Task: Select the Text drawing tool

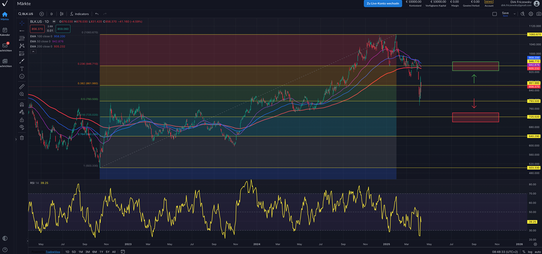Action: 22,69
